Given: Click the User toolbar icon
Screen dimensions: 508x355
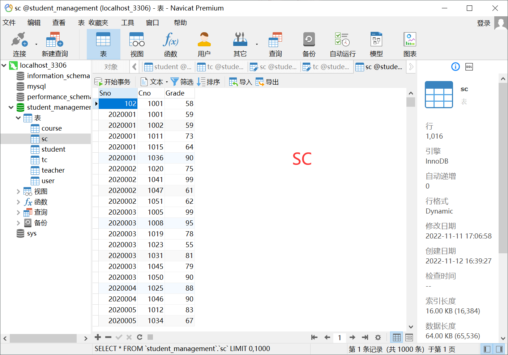Looking at the screenshot, I should [204, 45].
